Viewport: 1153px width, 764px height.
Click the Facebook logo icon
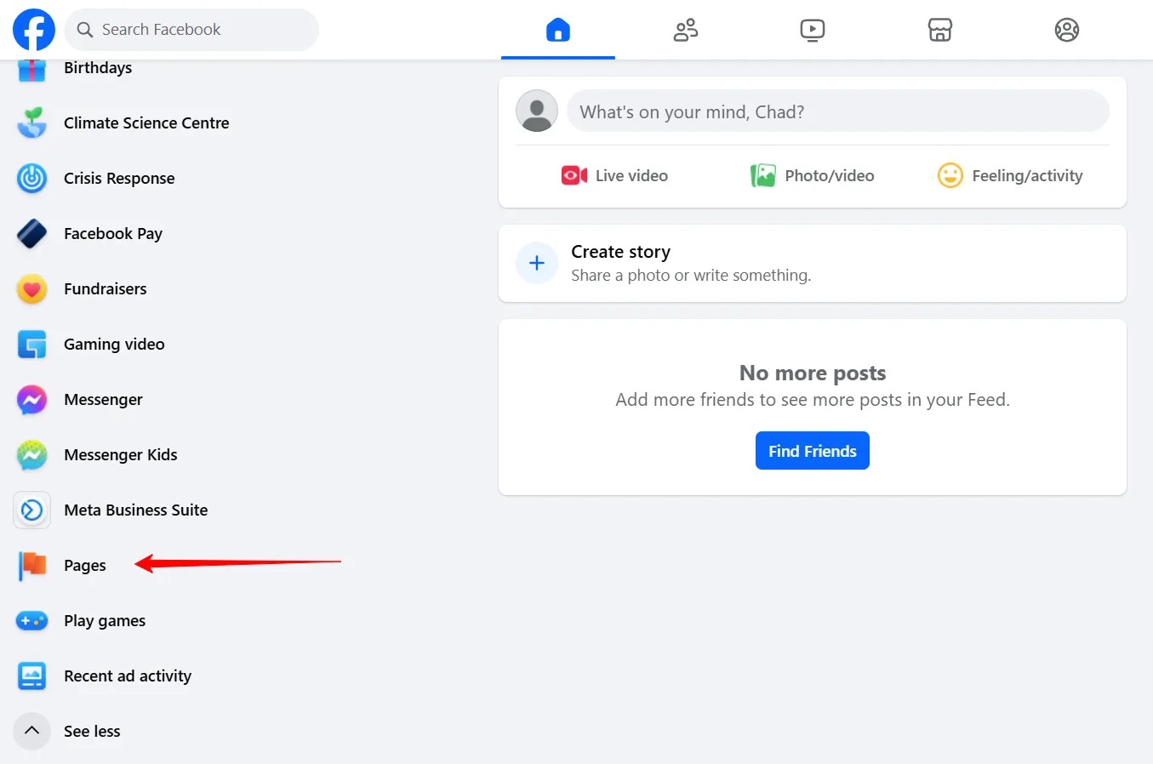(33, 29)
